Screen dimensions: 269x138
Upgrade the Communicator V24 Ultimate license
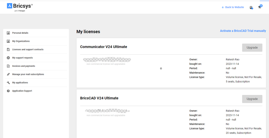tap(252, 48)
